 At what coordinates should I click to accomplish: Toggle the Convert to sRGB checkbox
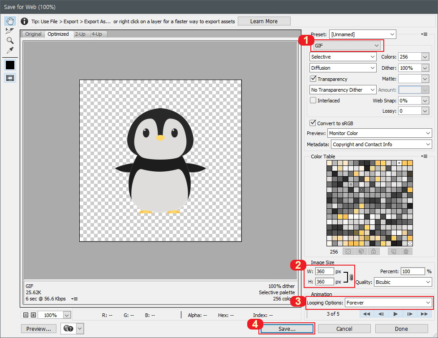pyautogui.click(x=313, y=123)
